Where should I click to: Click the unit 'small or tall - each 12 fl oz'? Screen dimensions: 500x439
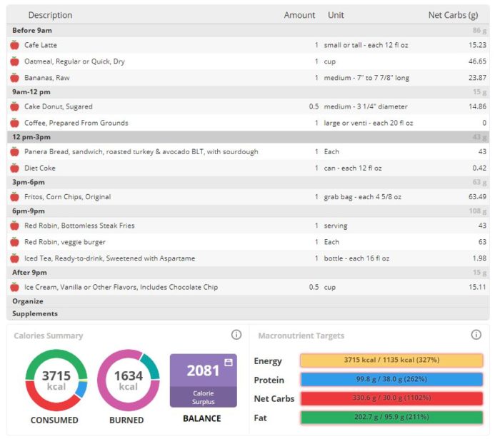[x=366, y=45]
